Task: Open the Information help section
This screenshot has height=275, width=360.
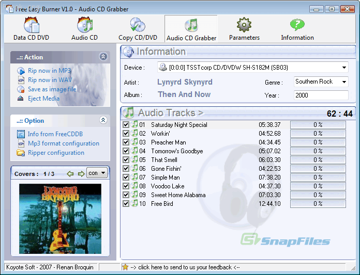Action: [297, 29]
